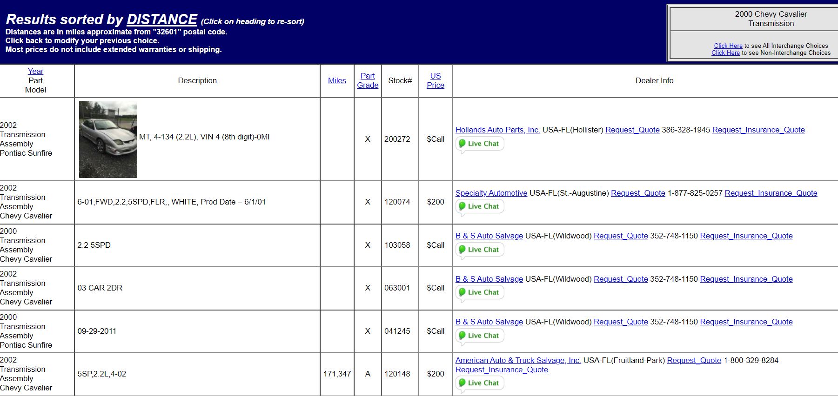The width and height of the screenshot is (838, 396).
Task: Open B & S Auto Salvage link for stock 103058
Action: click(489, 236)
